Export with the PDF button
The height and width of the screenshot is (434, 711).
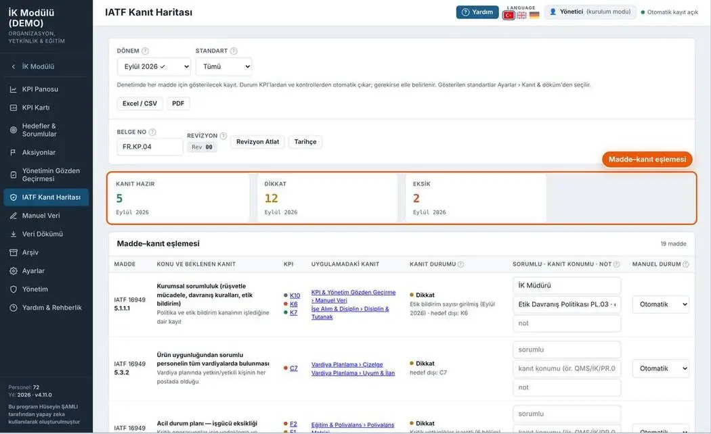(x=178, y=103)
